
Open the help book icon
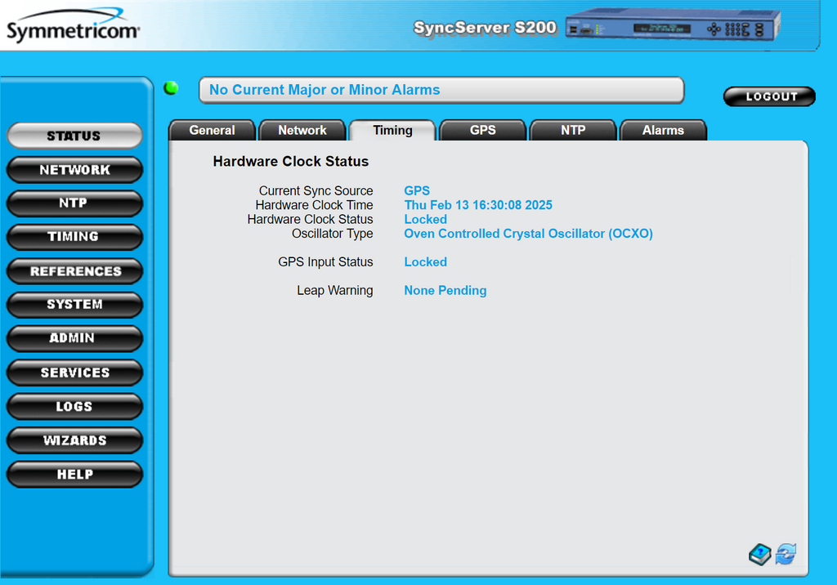tap(759, 555)
